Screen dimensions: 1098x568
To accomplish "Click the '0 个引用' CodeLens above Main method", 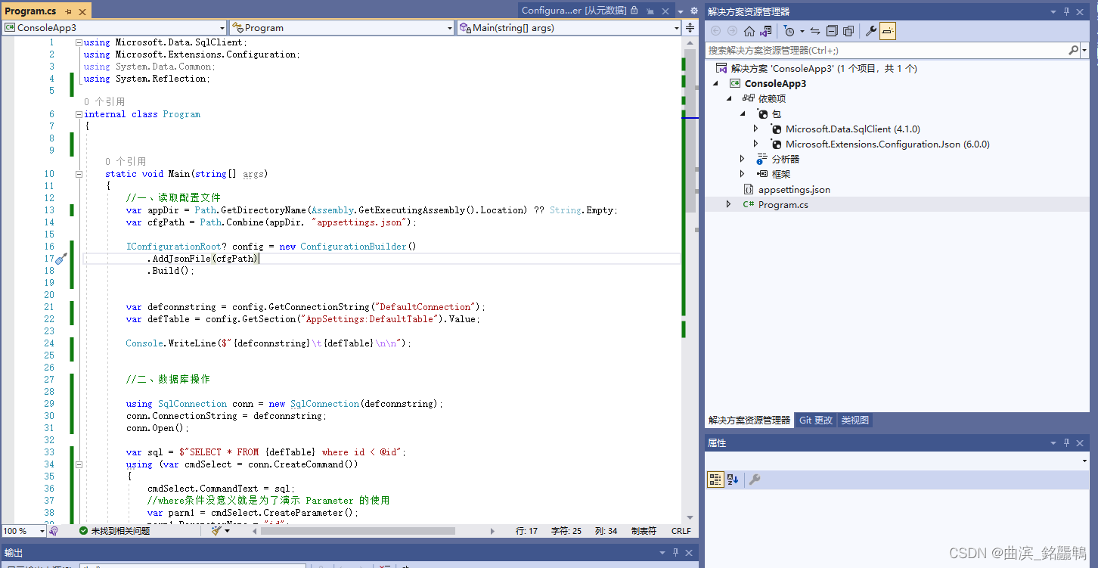I will 126,162.
